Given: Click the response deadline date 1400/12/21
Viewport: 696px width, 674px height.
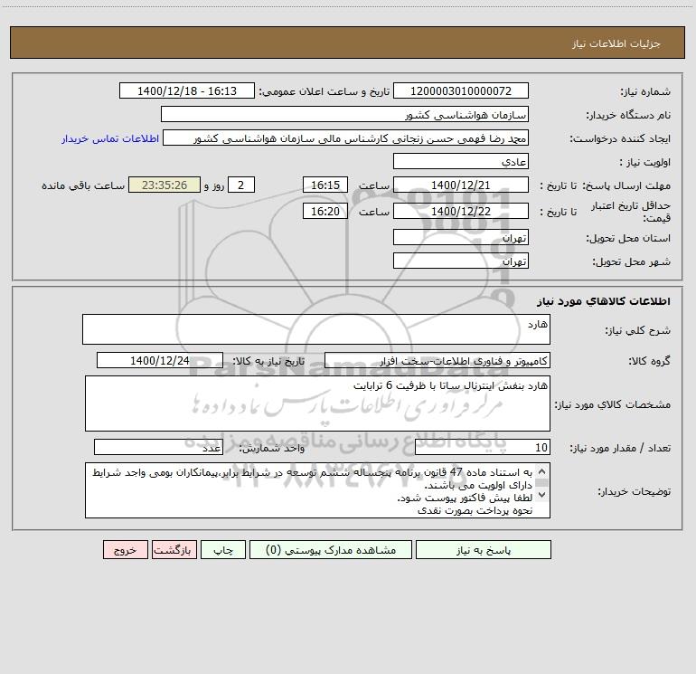Looking at the screenshot, I should [461, 185].
